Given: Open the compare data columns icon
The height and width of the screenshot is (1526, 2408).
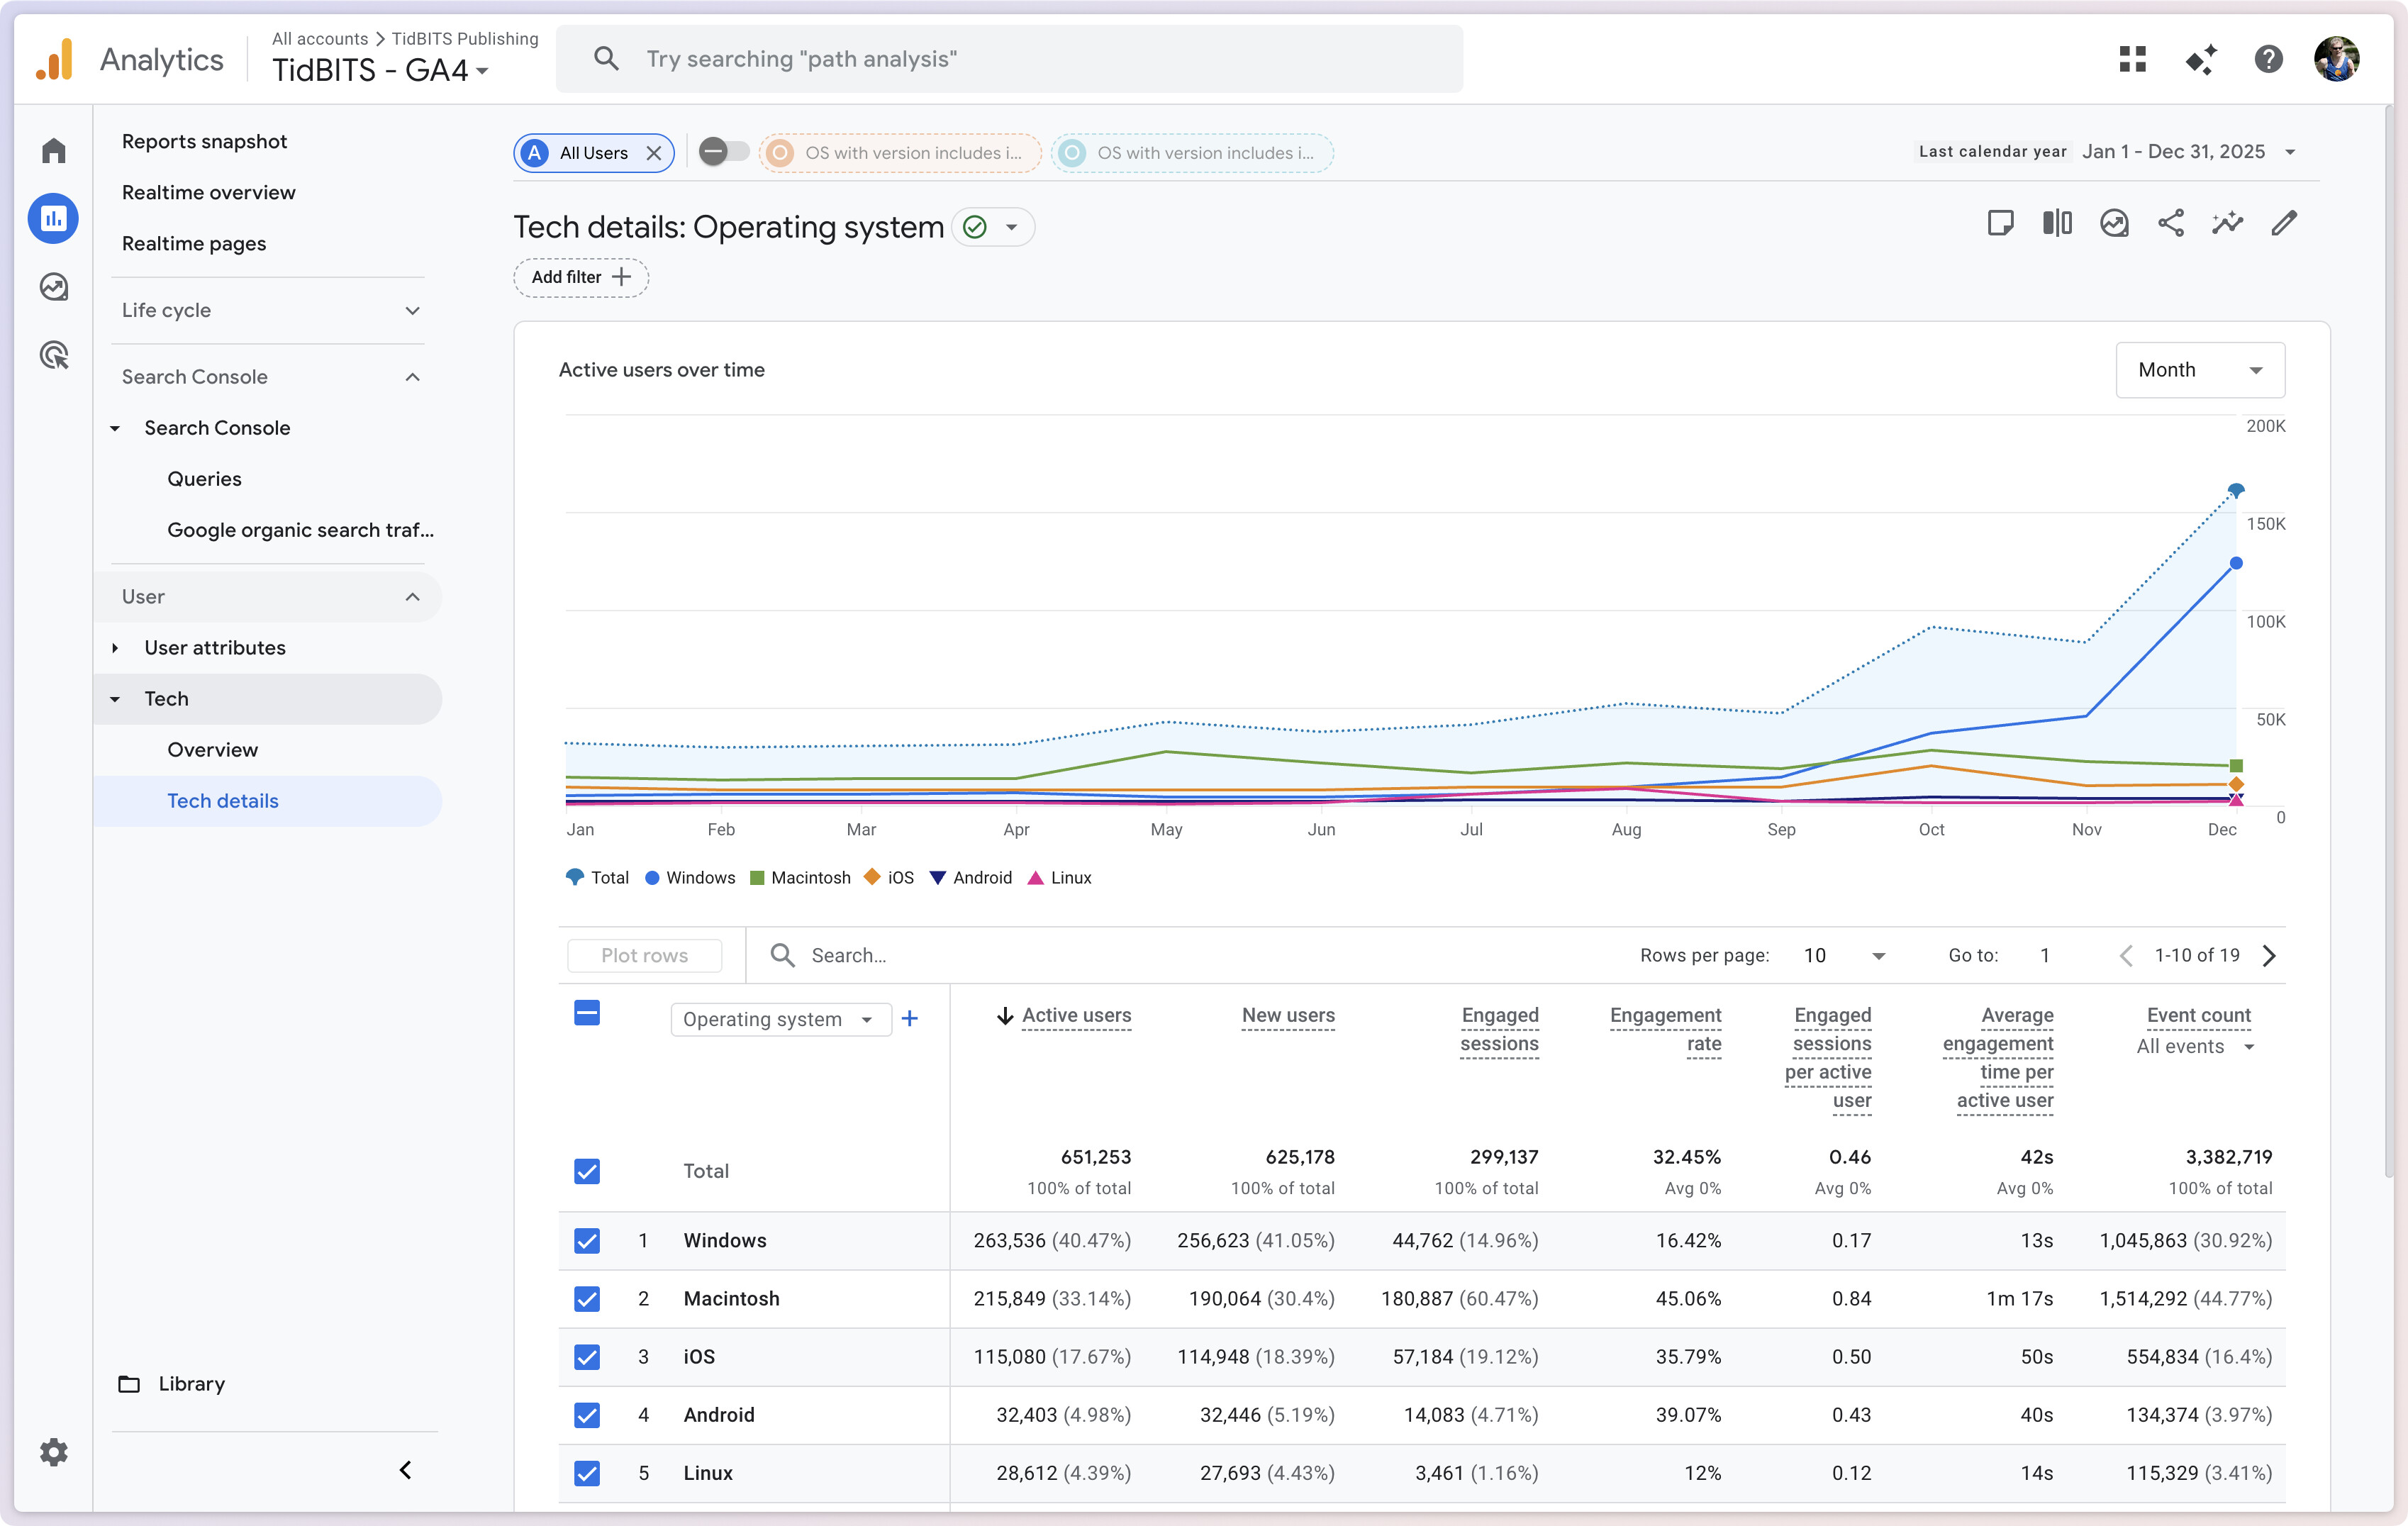Looking at the screenshot, I should point(2056,223).
